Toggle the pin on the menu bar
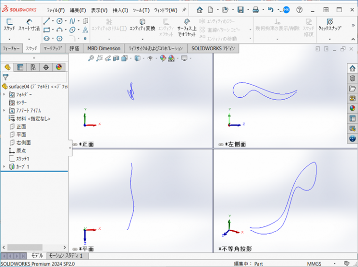The height and width of the screenshot is (267, 358). pyautogui.click(x=184, y=10)
